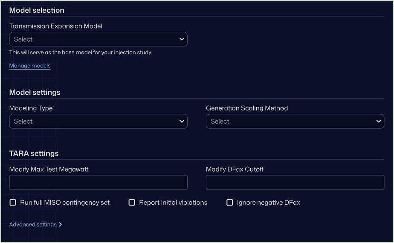This screenshot has height=243, width=394.
Task: Expand Advanced settings
Action: tap(35, 224)
